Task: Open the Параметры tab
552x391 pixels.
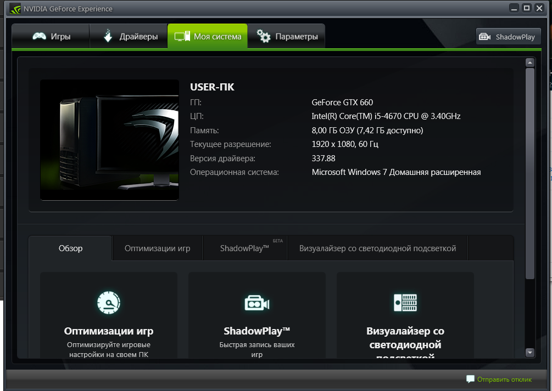Action: 286,36
